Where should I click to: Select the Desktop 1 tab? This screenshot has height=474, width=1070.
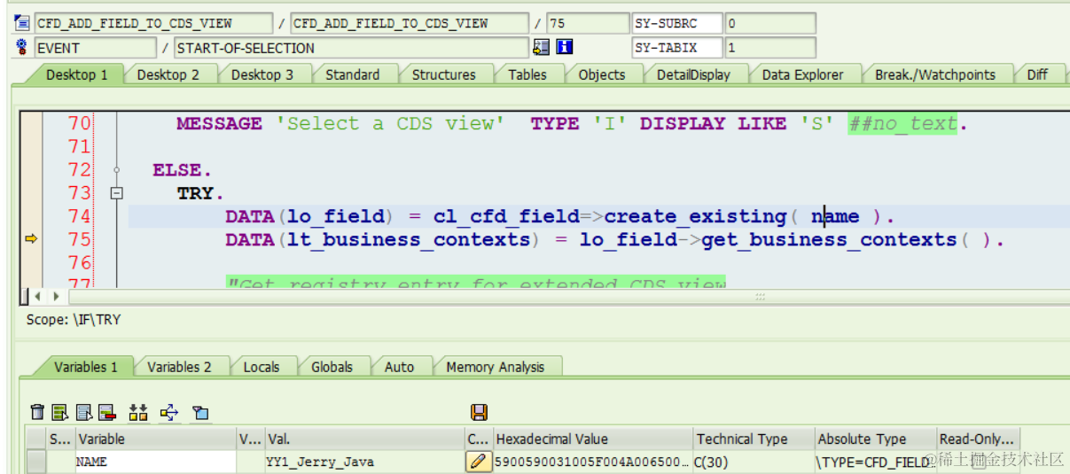[76, 75]
